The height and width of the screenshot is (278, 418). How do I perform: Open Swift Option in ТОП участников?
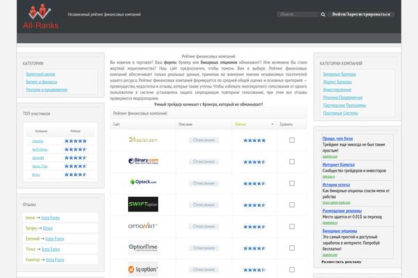click(40, 149)
